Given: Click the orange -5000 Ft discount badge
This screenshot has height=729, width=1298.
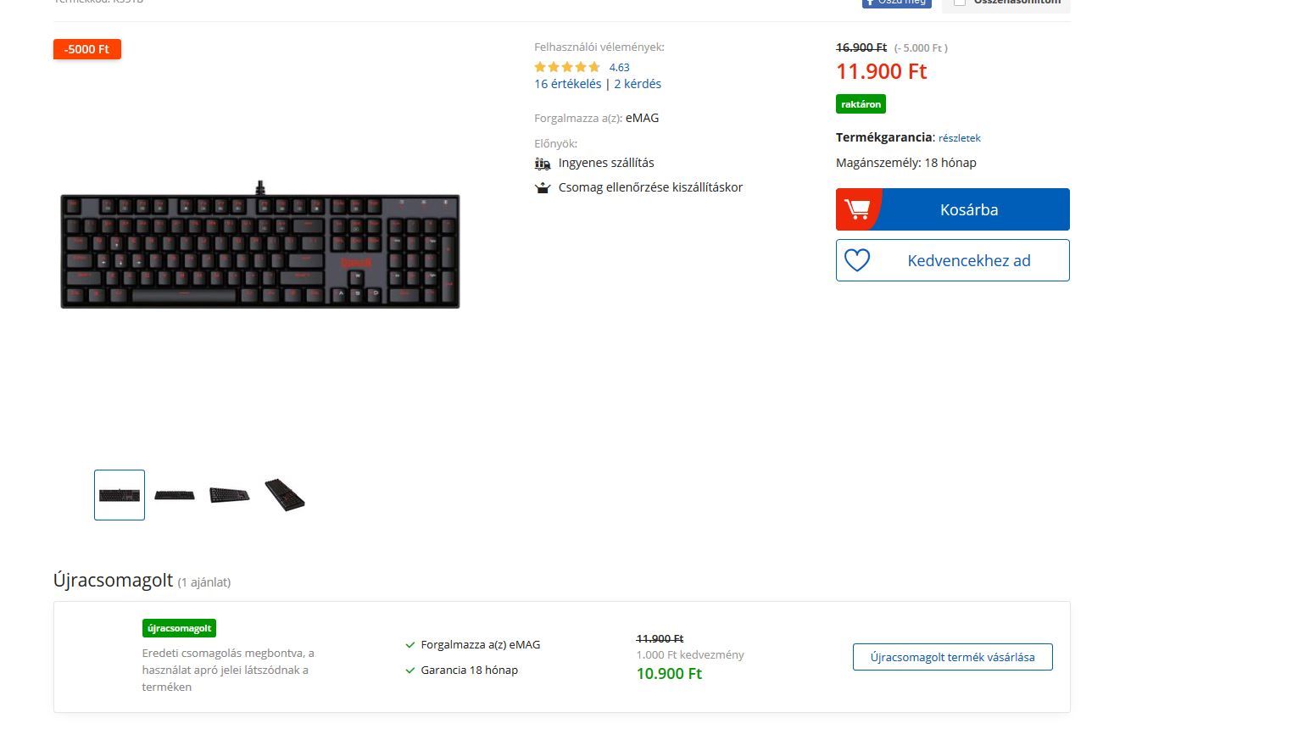Looking at the screenshot, I should coord(87,49).
